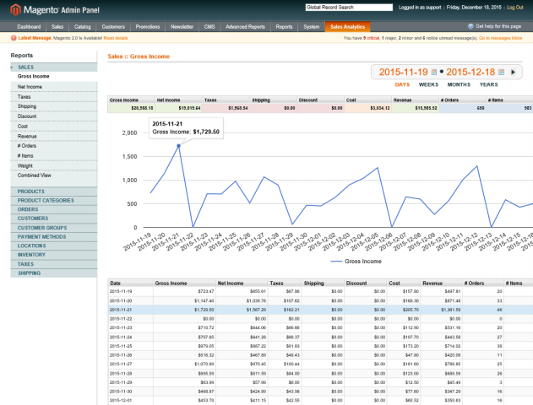Open the Catalog menu
Viewport: 533px width, 405px height.
coord(83,27)
